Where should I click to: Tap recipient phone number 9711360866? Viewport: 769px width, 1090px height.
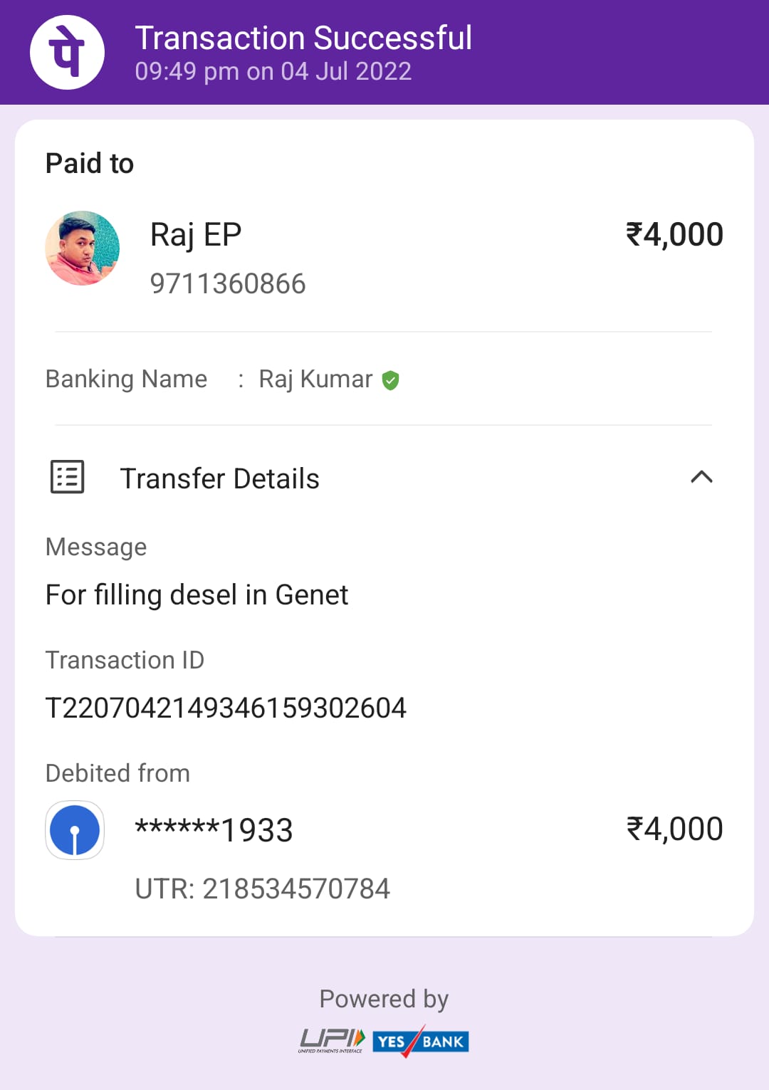coord(228,283)
